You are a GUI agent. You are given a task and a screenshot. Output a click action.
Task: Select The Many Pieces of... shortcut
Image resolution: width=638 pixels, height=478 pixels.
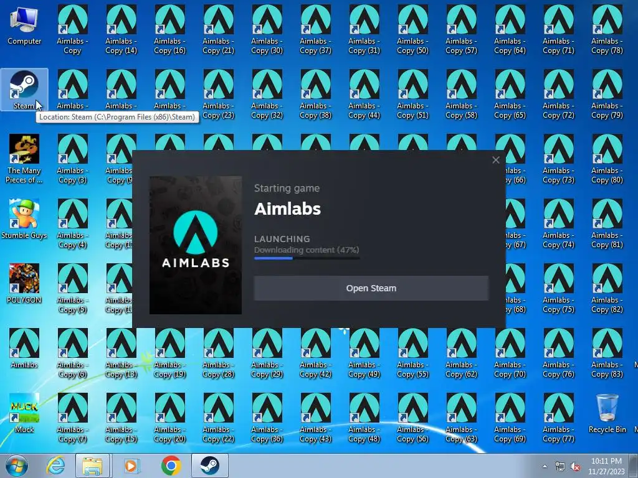coord(24,159)
